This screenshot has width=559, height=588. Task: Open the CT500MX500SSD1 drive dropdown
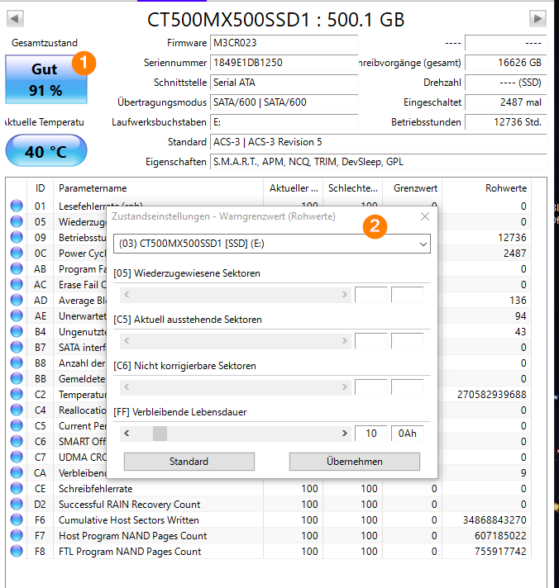[x=272, y=244]
